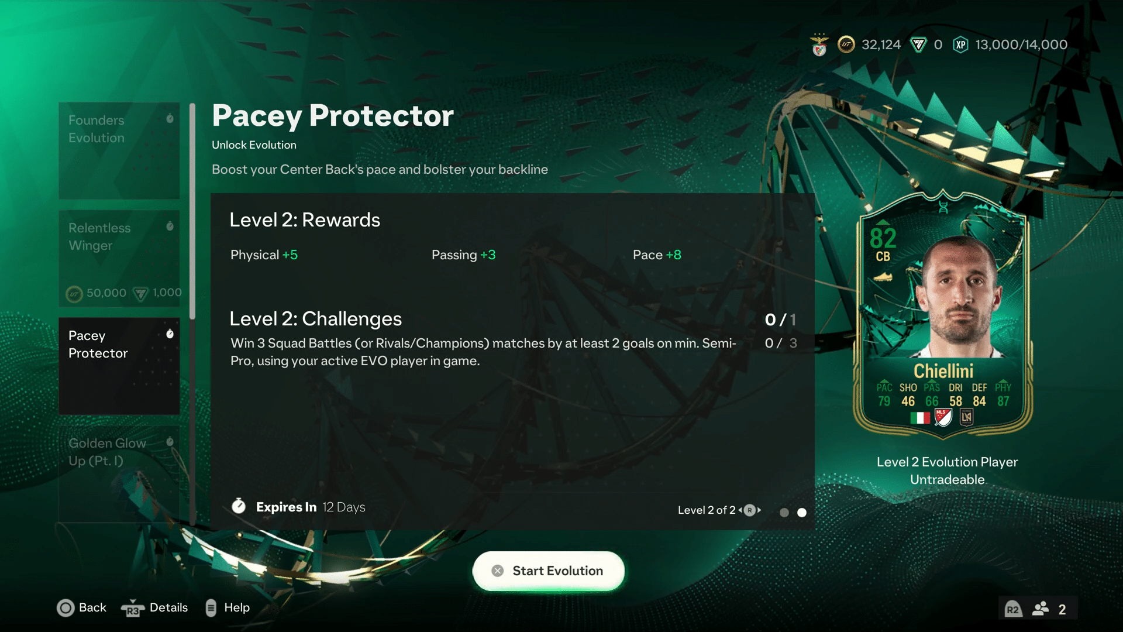
Task: Select the second level page dot
Action: coord(802,513)
